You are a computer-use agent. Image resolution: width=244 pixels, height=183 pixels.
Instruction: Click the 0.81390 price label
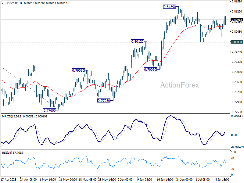coord(170,7)
